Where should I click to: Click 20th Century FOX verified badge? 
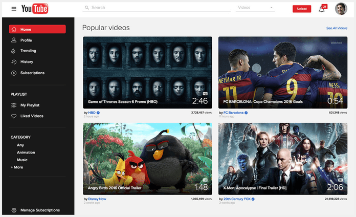[x=253, y=199]
